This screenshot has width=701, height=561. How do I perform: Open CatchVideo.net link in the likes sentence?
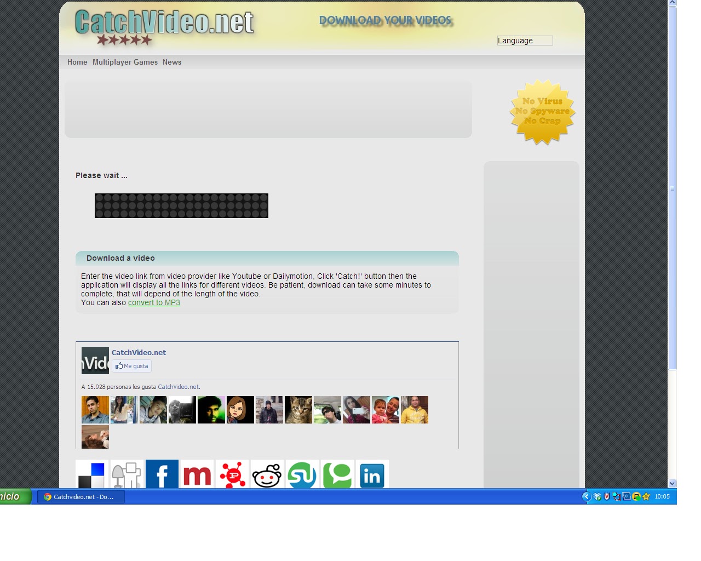tap(179, 387)
